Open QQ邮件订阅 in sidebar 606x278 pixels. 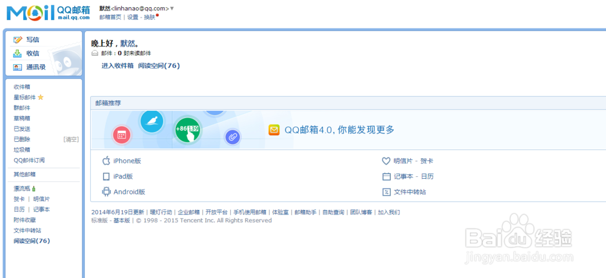29,160
